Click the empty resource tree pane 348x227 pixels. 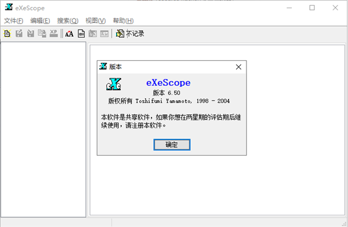[43, 129]
